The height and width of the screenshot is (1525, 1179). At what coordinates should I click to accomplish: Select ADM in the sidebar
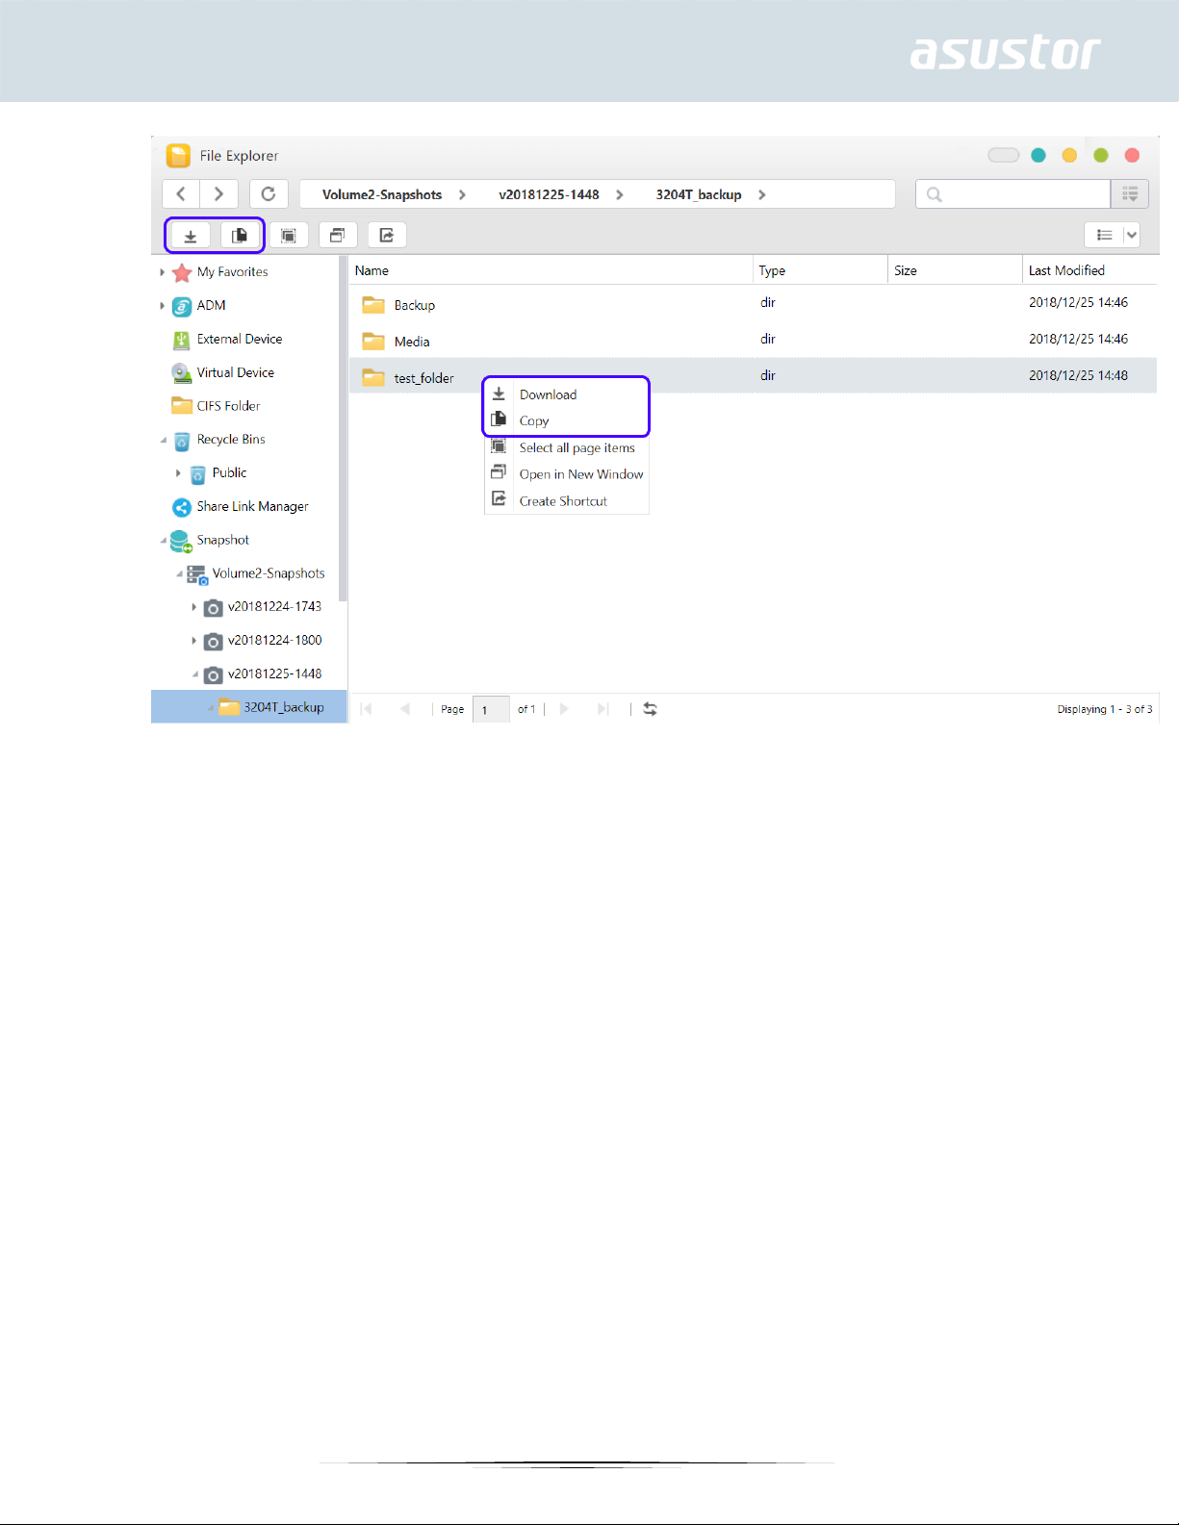point(211,305)
